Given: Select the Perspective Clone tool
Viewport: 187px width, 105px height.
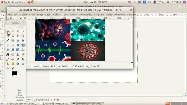Looking at the screenshot, I should coord(18,64).
